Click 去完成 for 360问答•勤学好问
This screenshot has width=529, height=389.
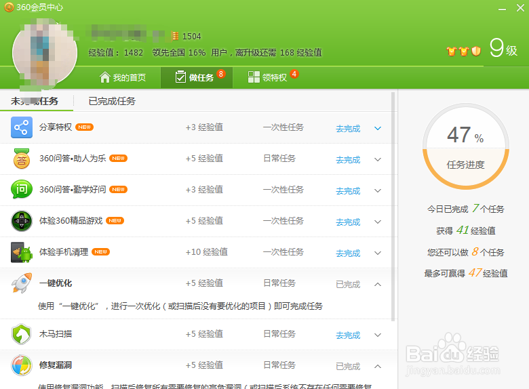point(348,191)
